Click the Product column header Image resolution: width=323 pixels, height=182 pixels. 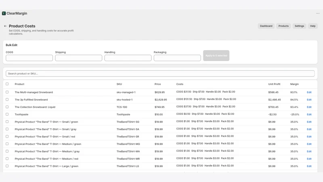click(19, 84)
